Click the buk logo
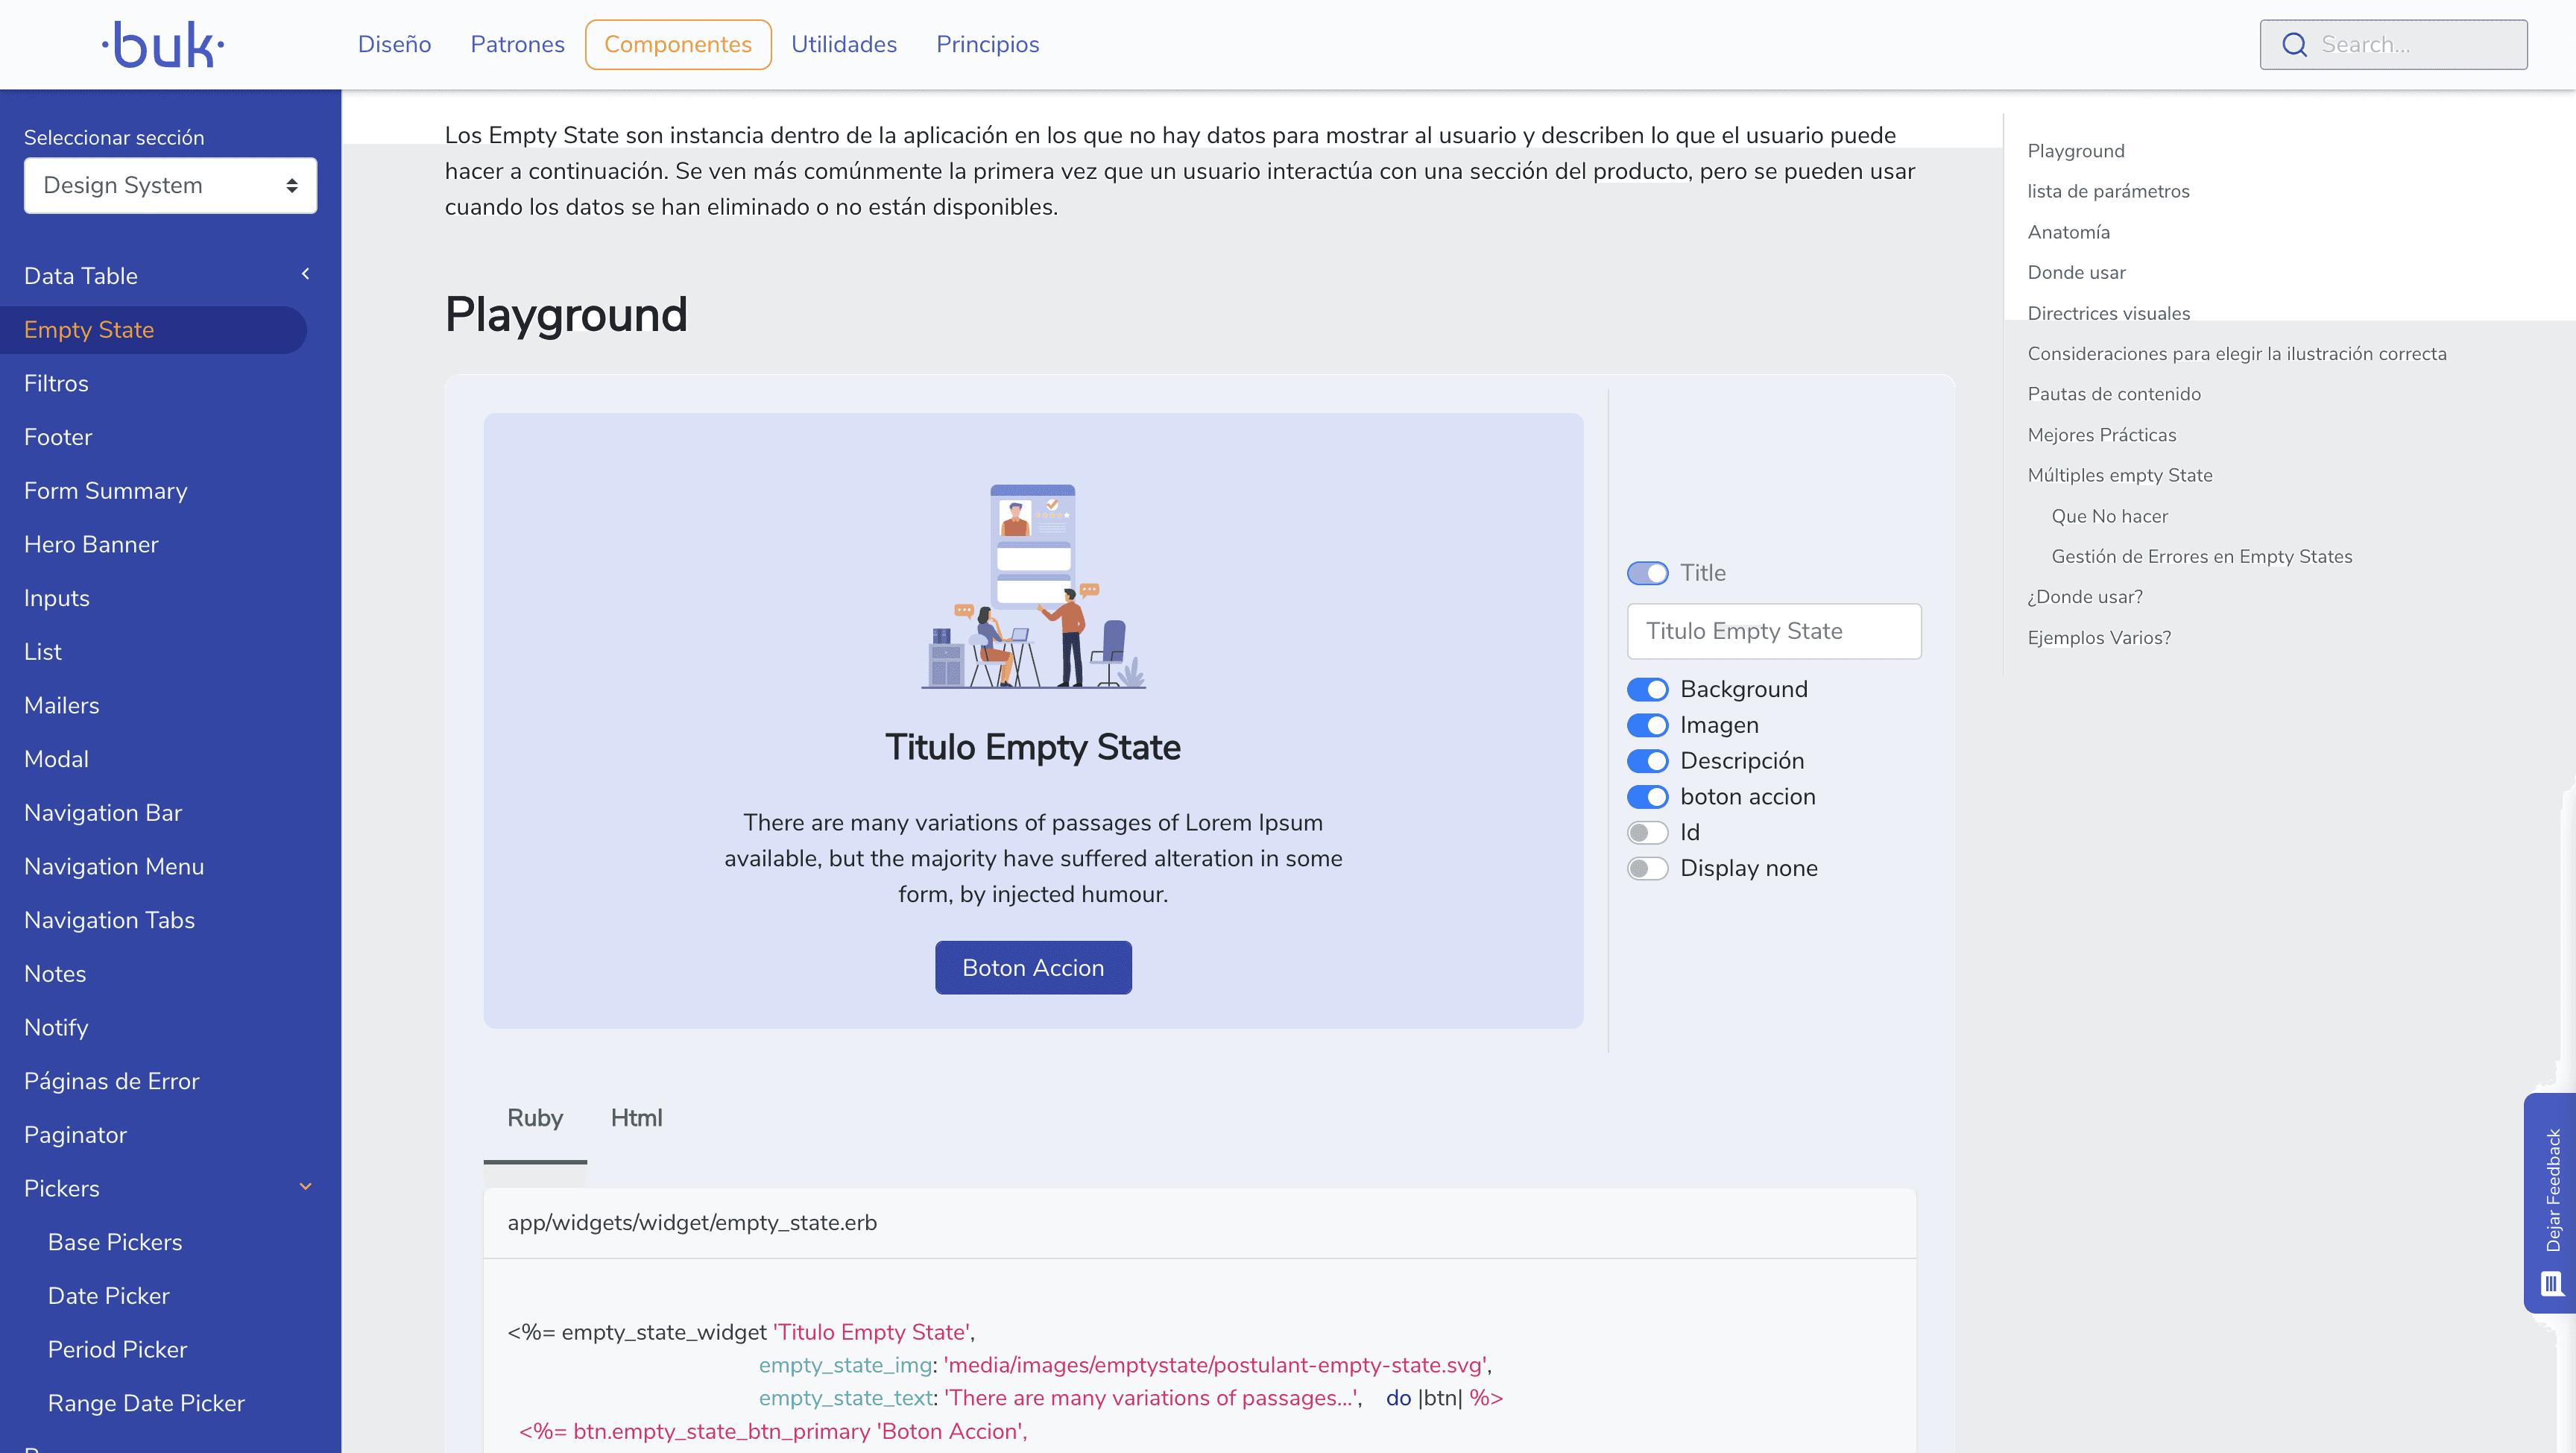This screenshot has width=2576, height=1453. pos(163,45)
